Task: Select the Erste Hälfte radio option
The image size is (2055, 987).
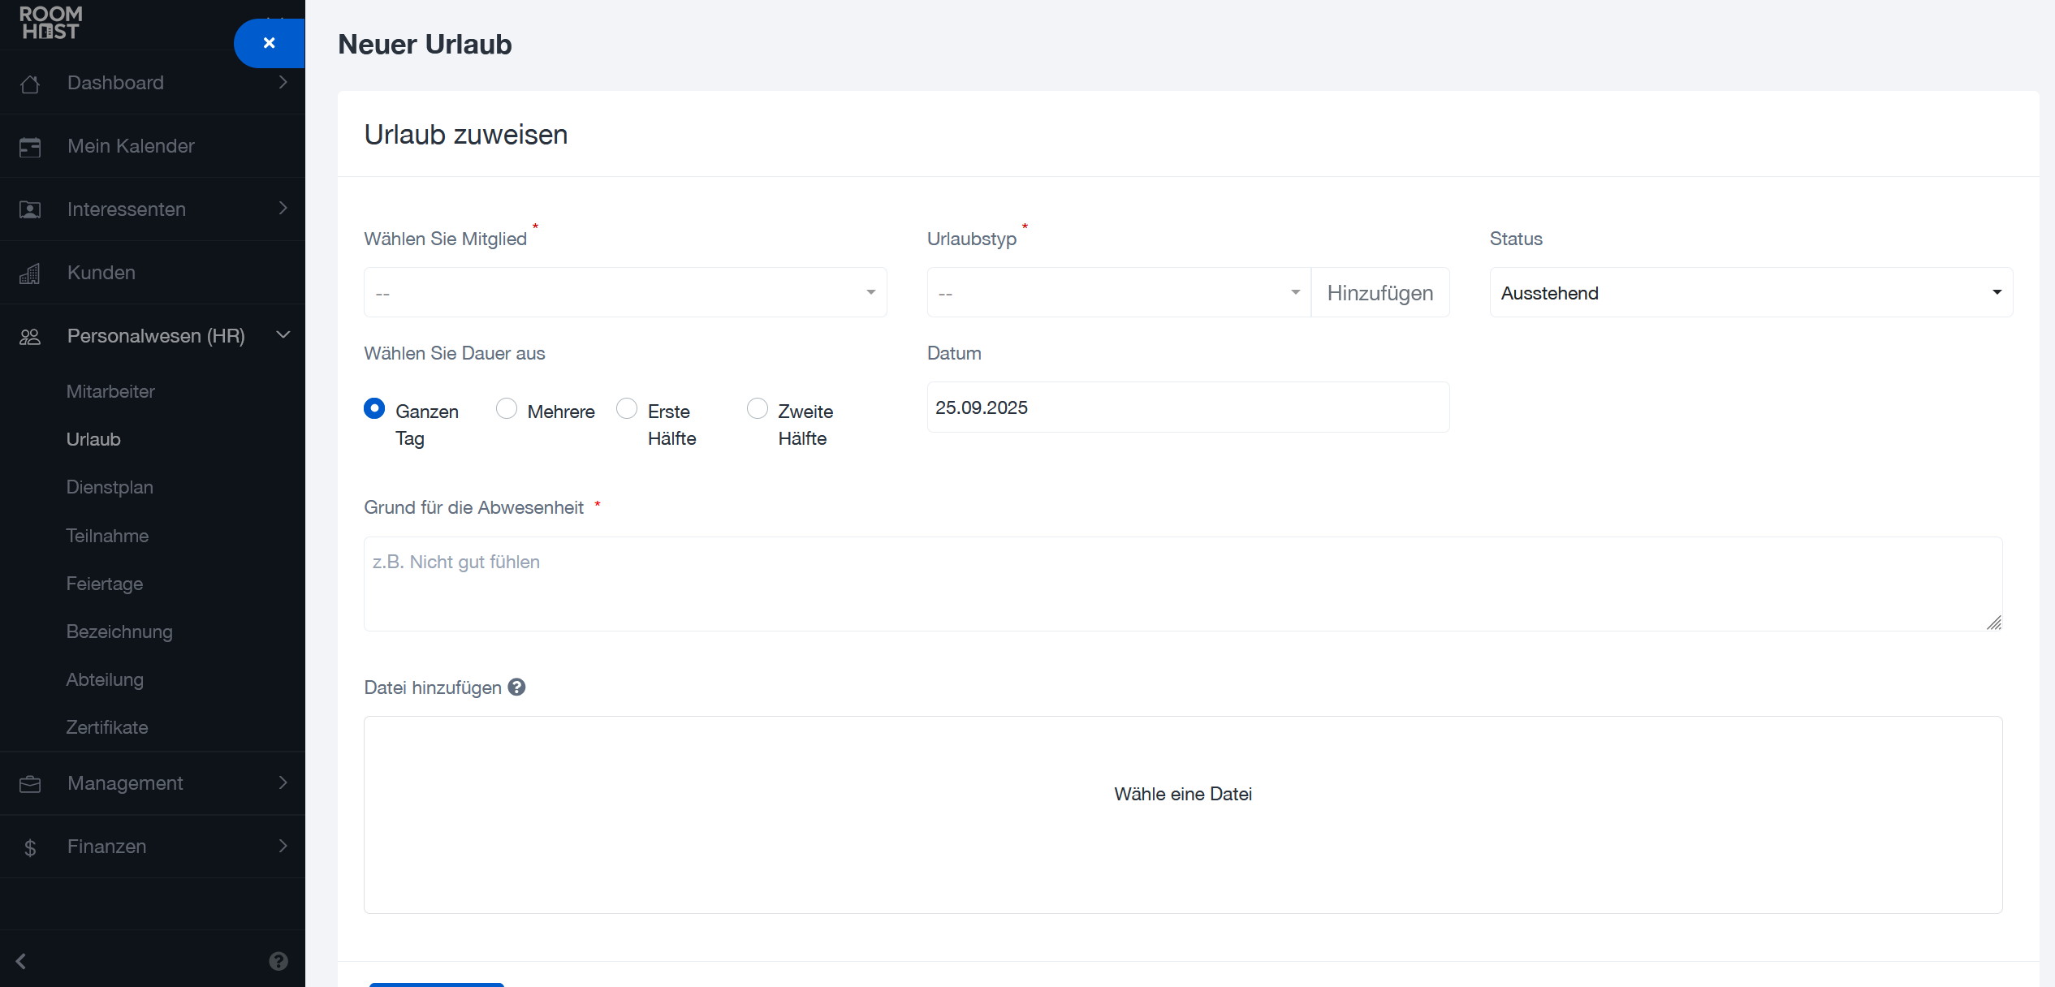Action: 627,408
